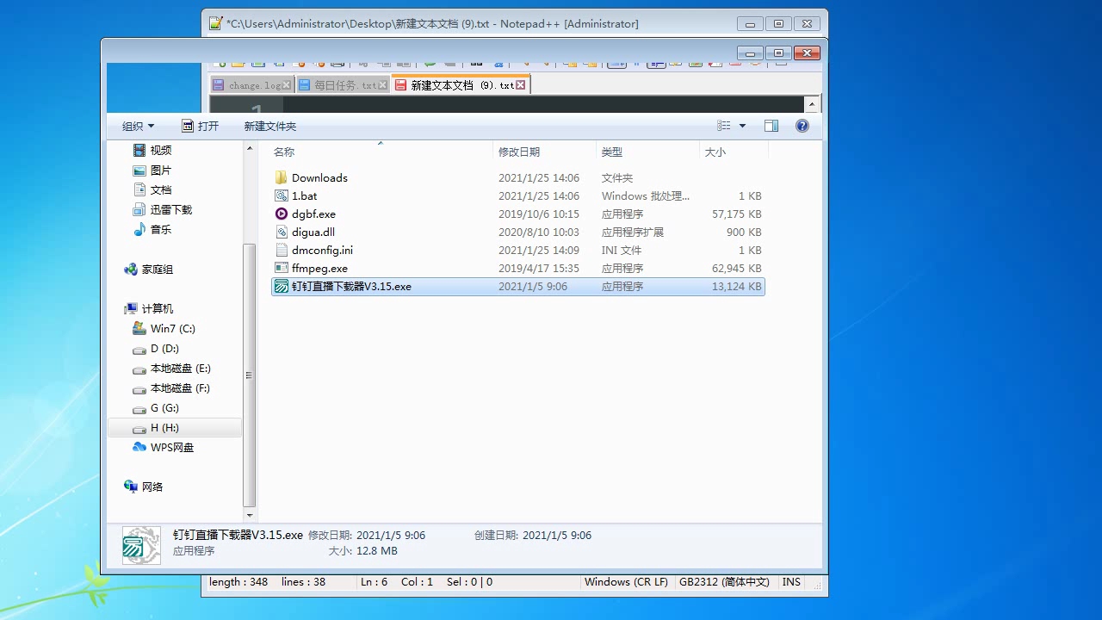Select file name ffmpeg.exe
The image size is (1102, 620).
(x=319, y=268)
